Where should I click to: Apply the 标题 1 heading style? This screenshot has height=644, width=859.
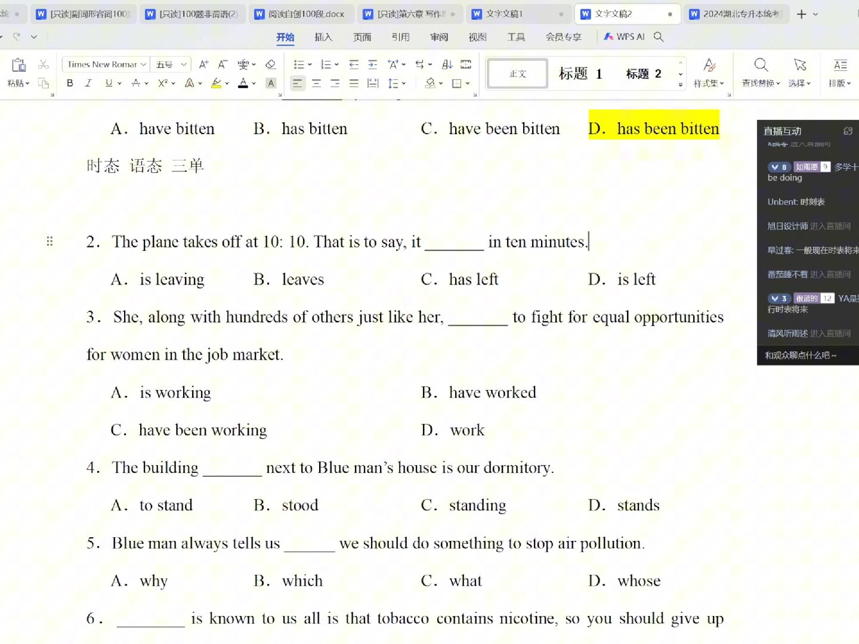[580, 73]
